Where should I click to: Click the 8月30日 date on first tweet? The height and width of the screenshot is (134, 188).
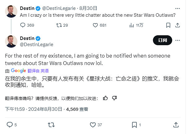[88, 8]
